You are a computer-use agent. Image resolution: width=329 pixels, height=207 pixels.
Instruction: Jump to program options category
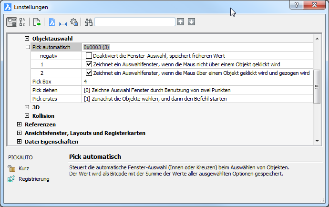(x=73, y=22)
